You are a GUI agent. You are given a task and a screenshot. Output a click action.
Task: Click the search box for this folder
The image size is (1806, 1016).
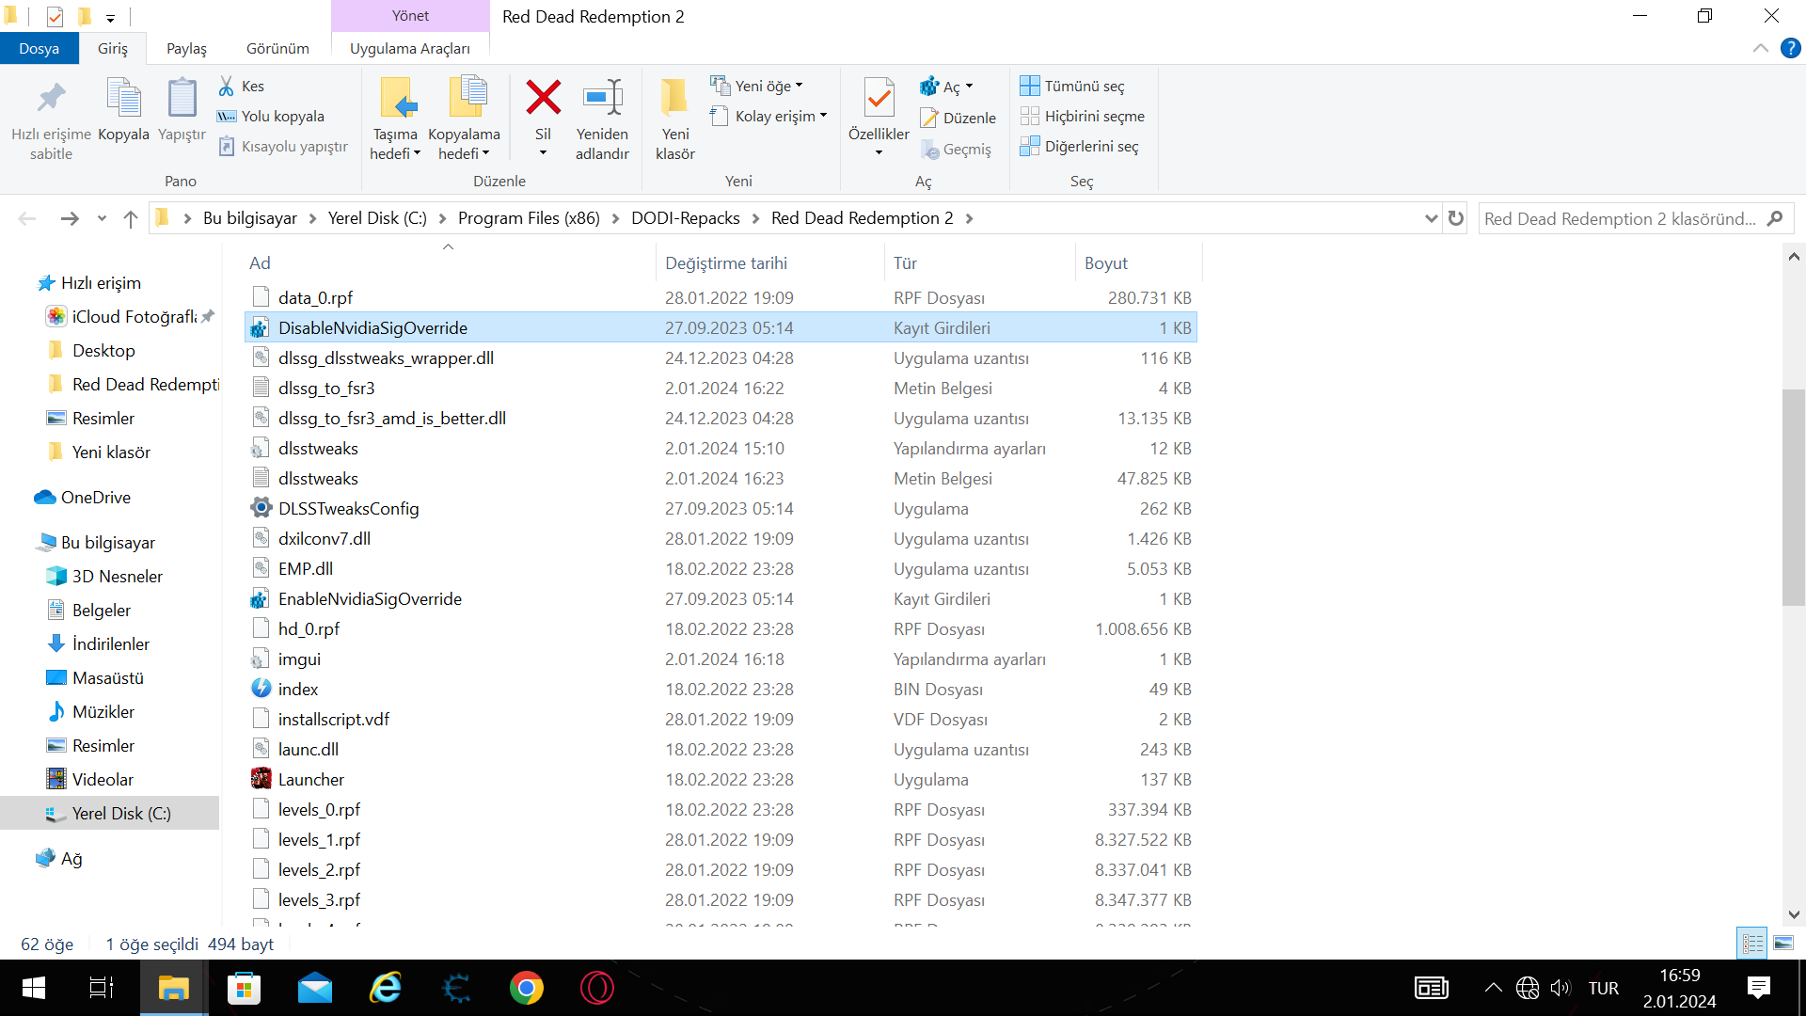[x=1620, y=218]
